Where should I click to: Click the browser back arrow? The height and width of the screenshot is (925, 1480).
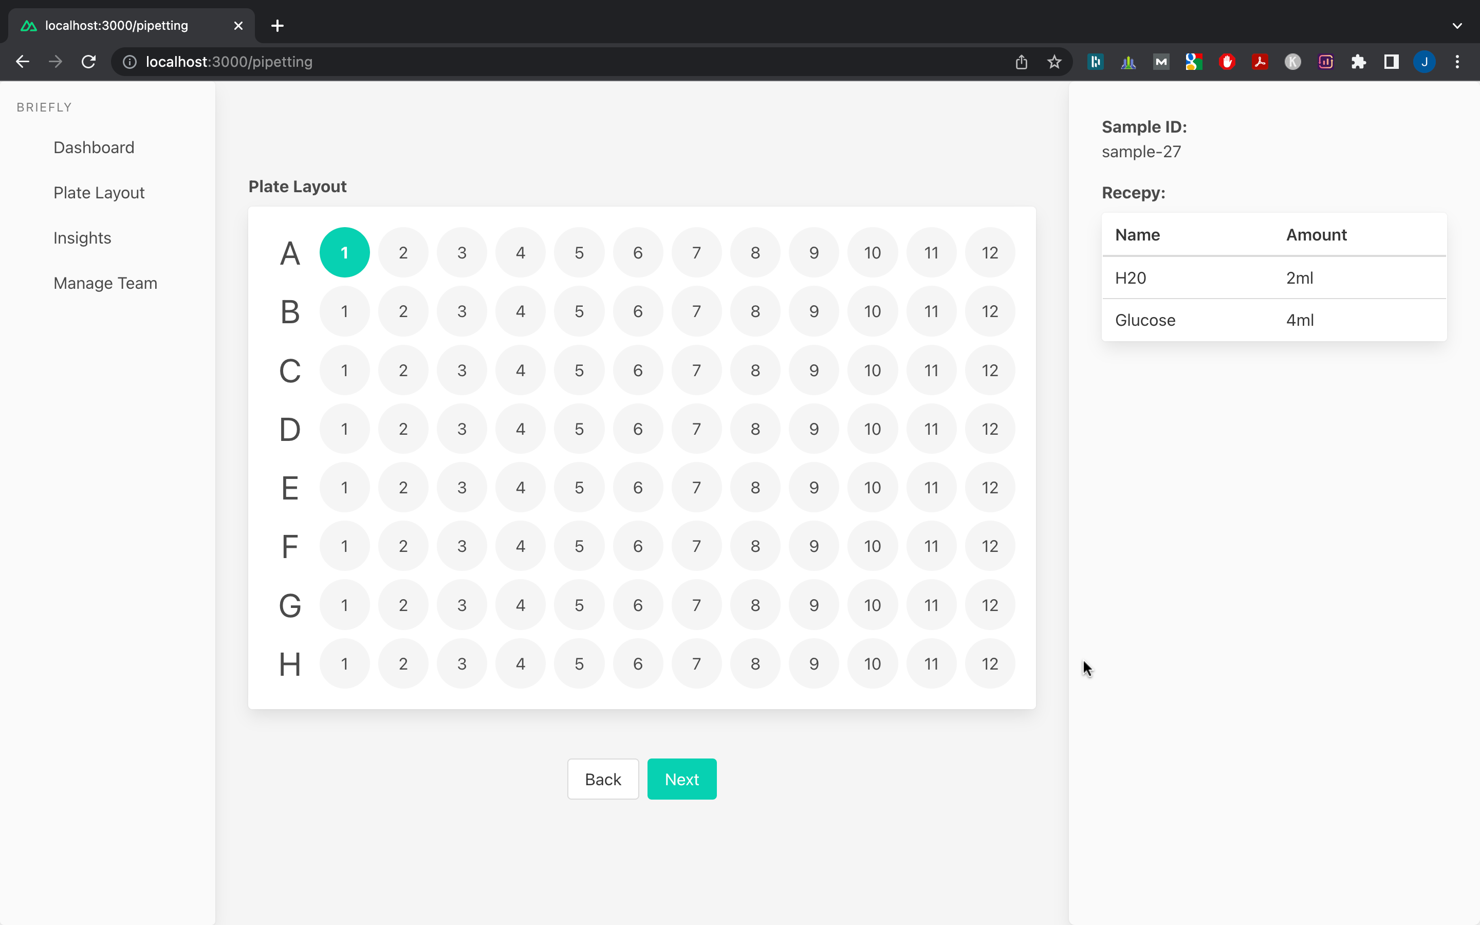pos(23,61)
